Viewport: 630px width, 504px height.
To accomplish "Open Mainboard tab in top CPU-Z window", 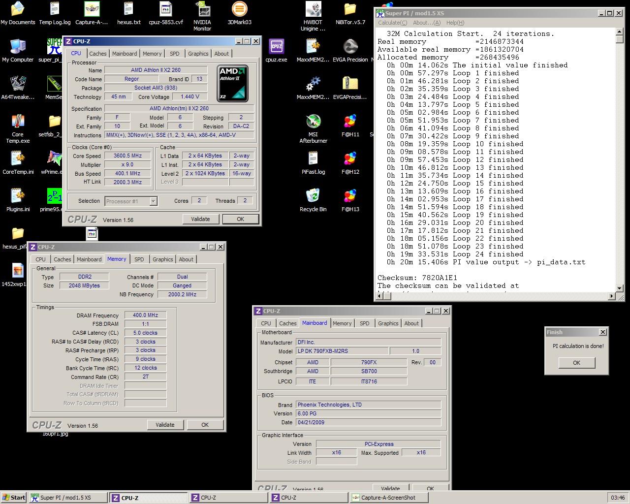I will (125, 54).
